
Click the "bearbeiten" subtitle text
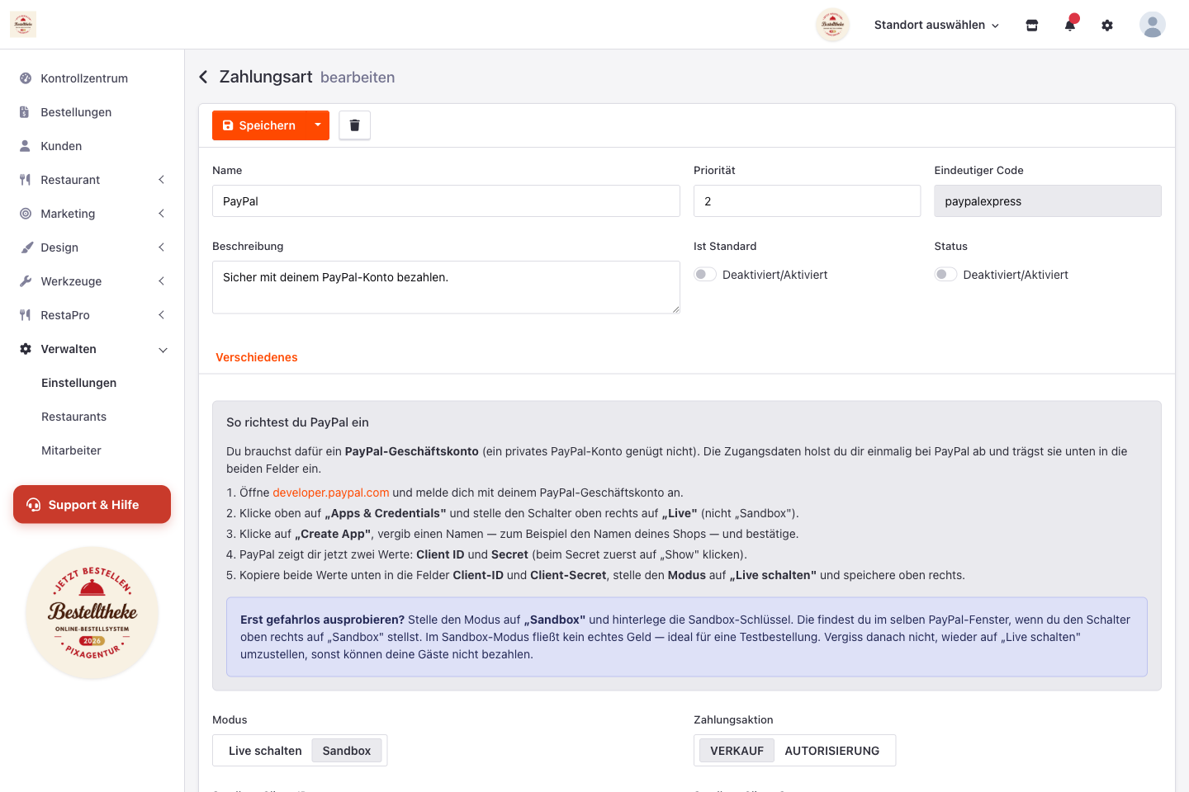point(358,78)
